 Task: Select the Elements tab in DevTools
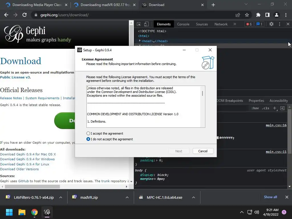click(x=163, y=24)
